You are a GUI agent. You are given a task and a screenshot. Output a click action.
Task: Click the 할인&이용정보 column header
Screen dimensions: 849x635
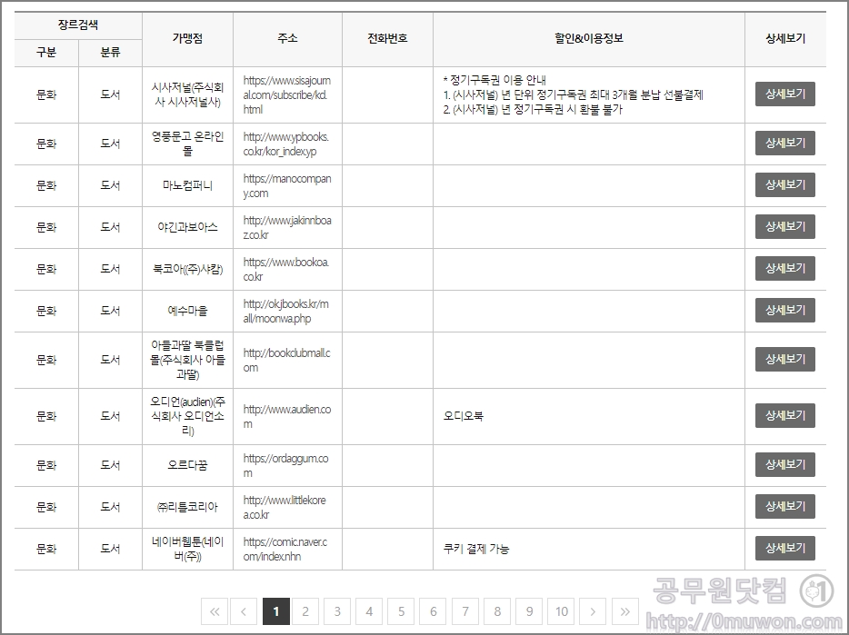pos(589,38)
